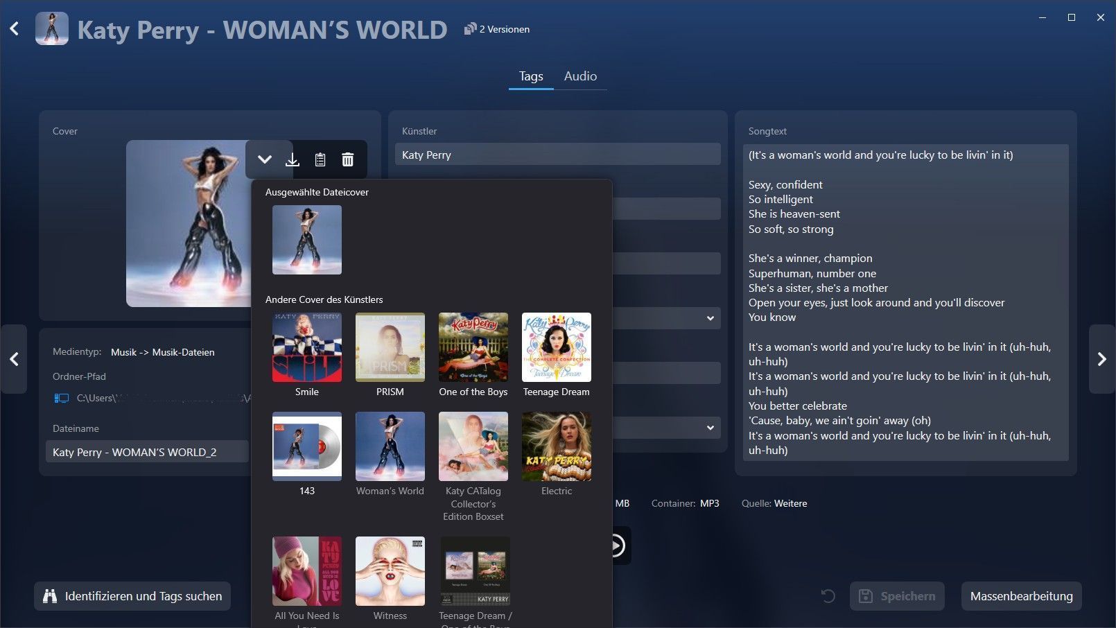Expand the first partially hidden dropdown arrow
Screen dimensions: 1116x628
tap(710, 318)
